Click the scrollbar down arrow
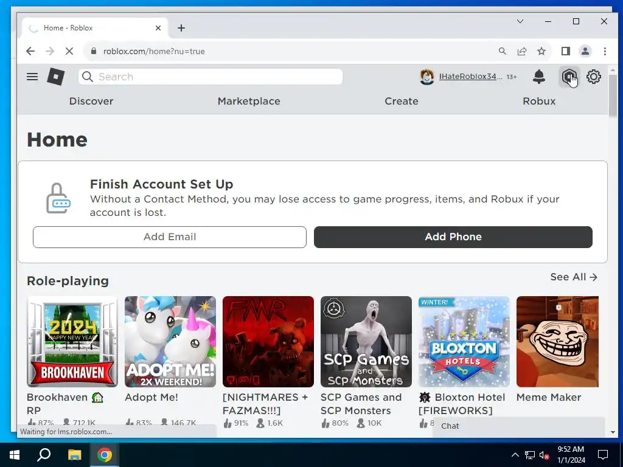Screen dimensions: 623x467 [613, 432]
